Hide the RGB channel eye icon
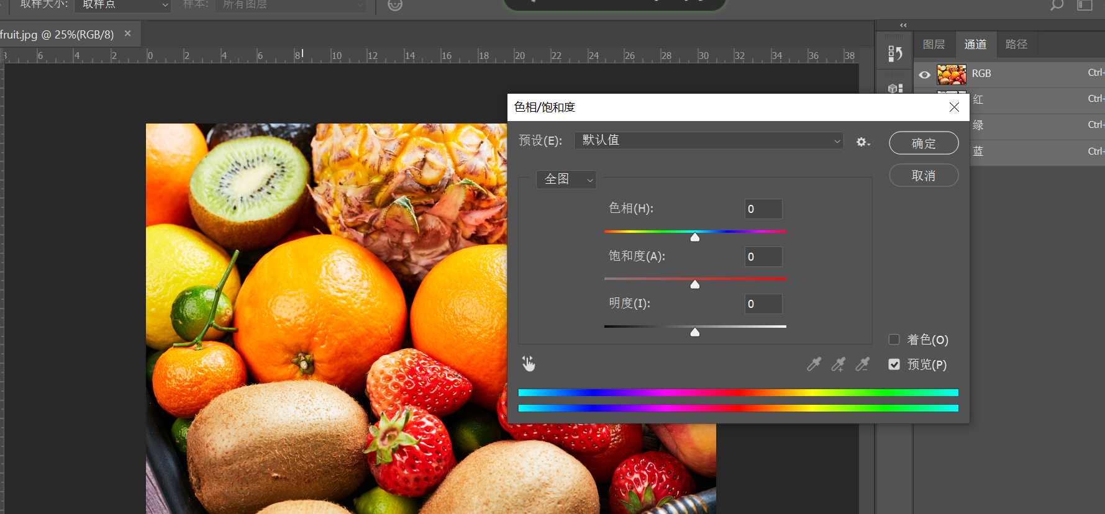The image size is (1105, 514). point(924,74)
